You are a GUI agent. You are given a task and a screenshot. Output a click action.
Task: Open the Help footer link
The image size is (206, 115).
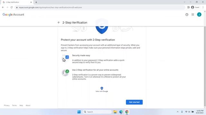[x=21, y=105]
